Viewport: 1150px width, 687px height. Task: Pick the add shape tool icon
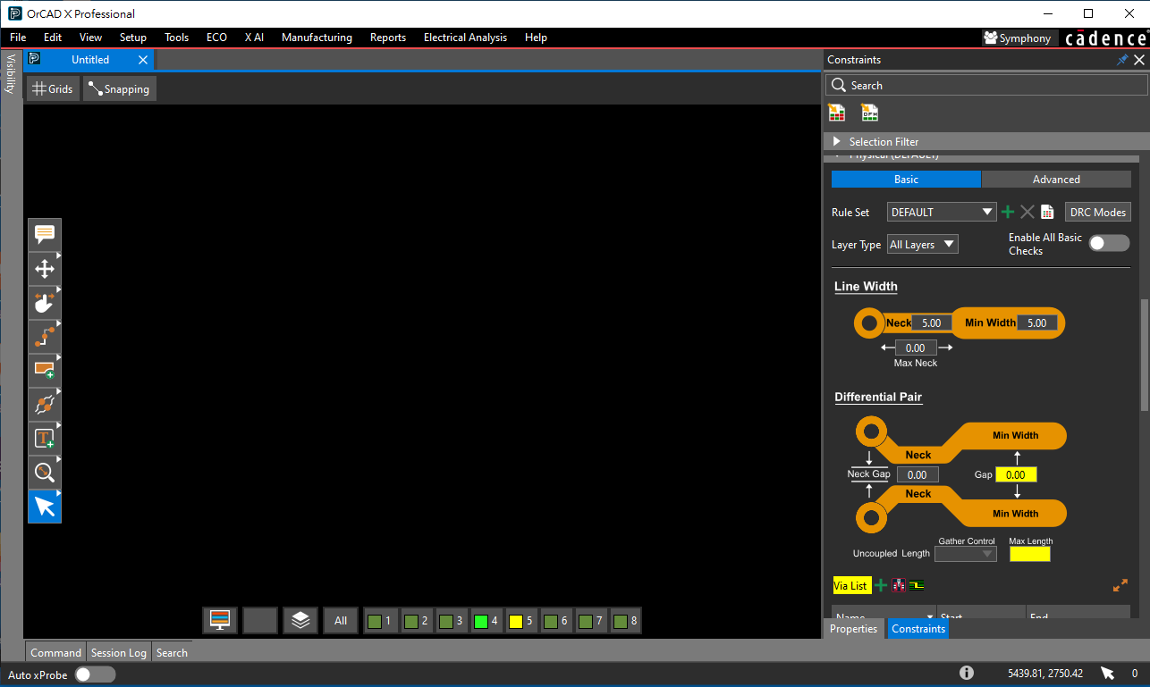tap(45, 371)
